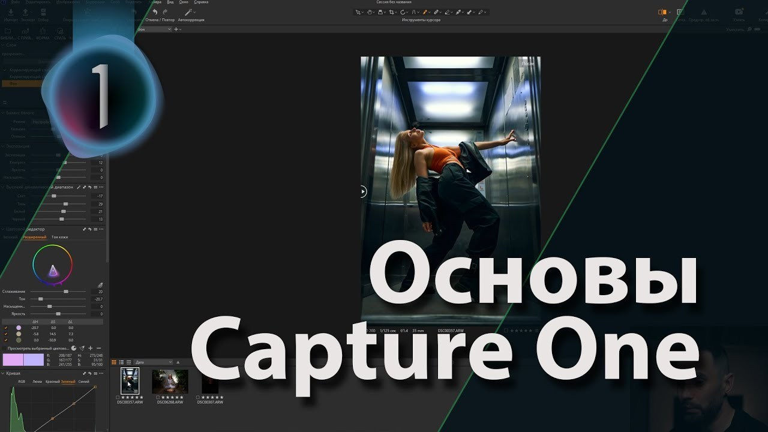Select the Crop tool in the cursor toolbar
768x432 pixels.
click(x=392, y=11)
